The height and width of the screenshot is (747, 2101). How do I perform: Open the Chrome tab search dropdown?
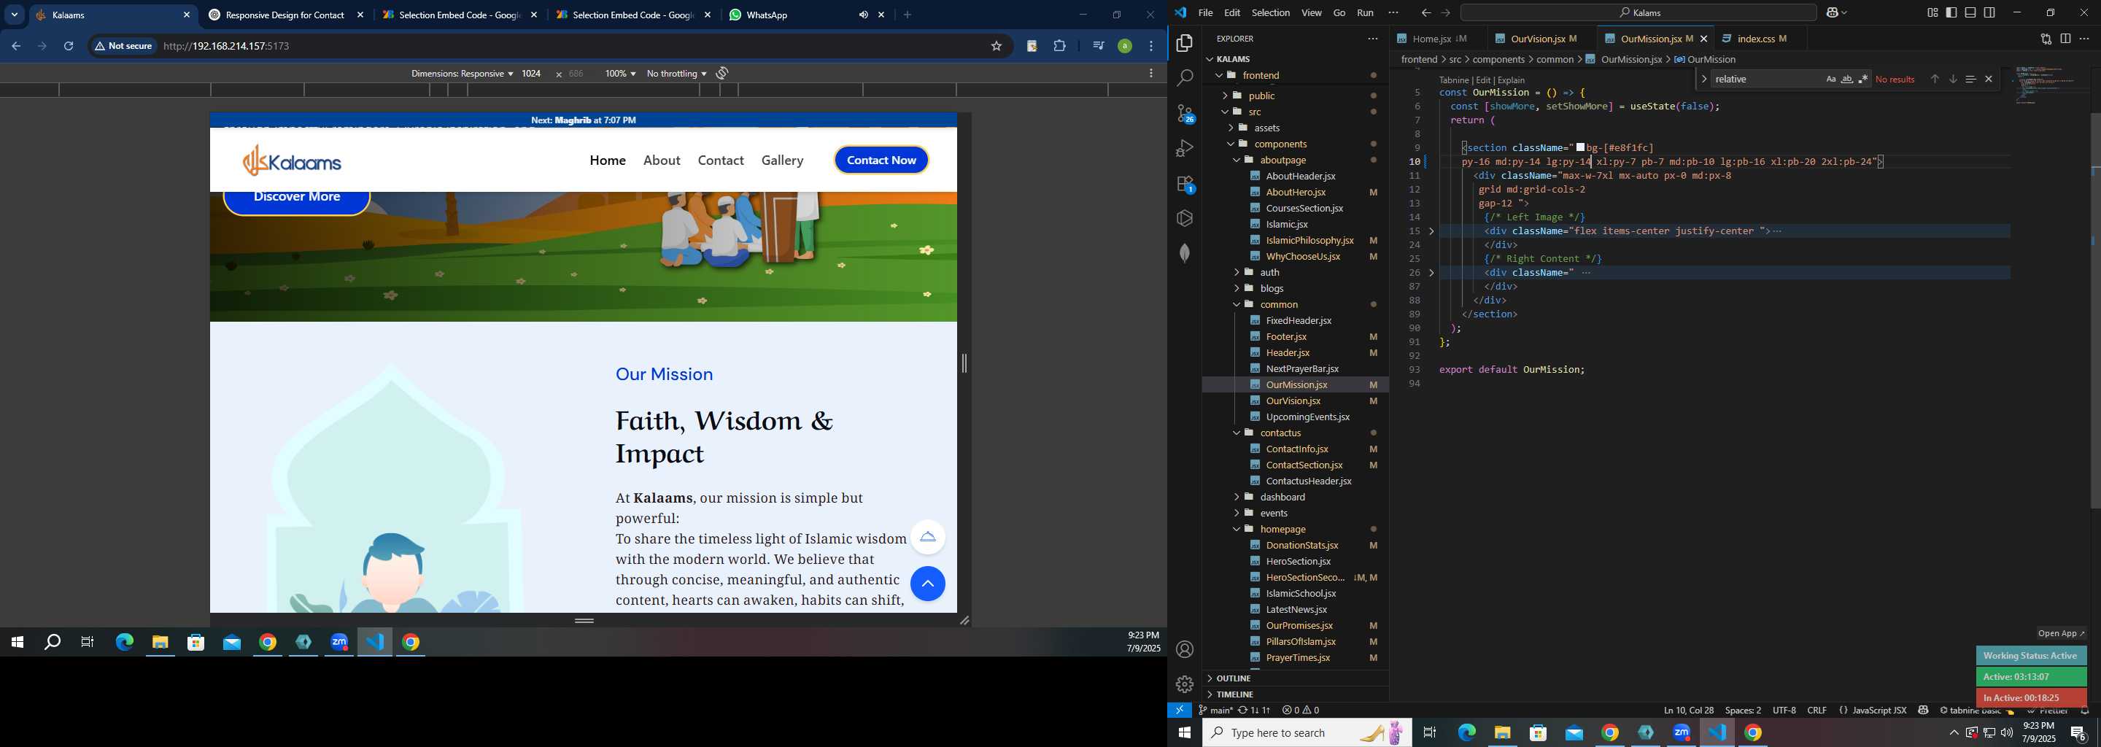point(15,15)
